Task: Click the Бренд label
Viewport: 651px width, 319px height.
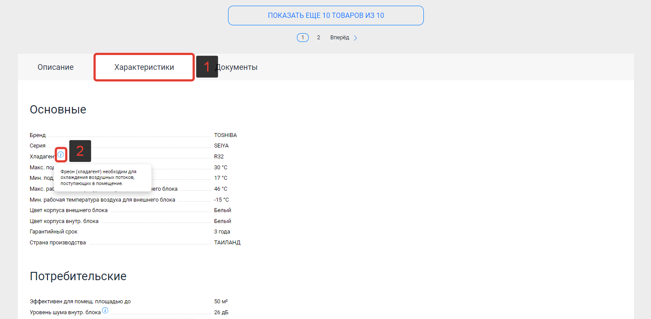Action: coord(37,135)
